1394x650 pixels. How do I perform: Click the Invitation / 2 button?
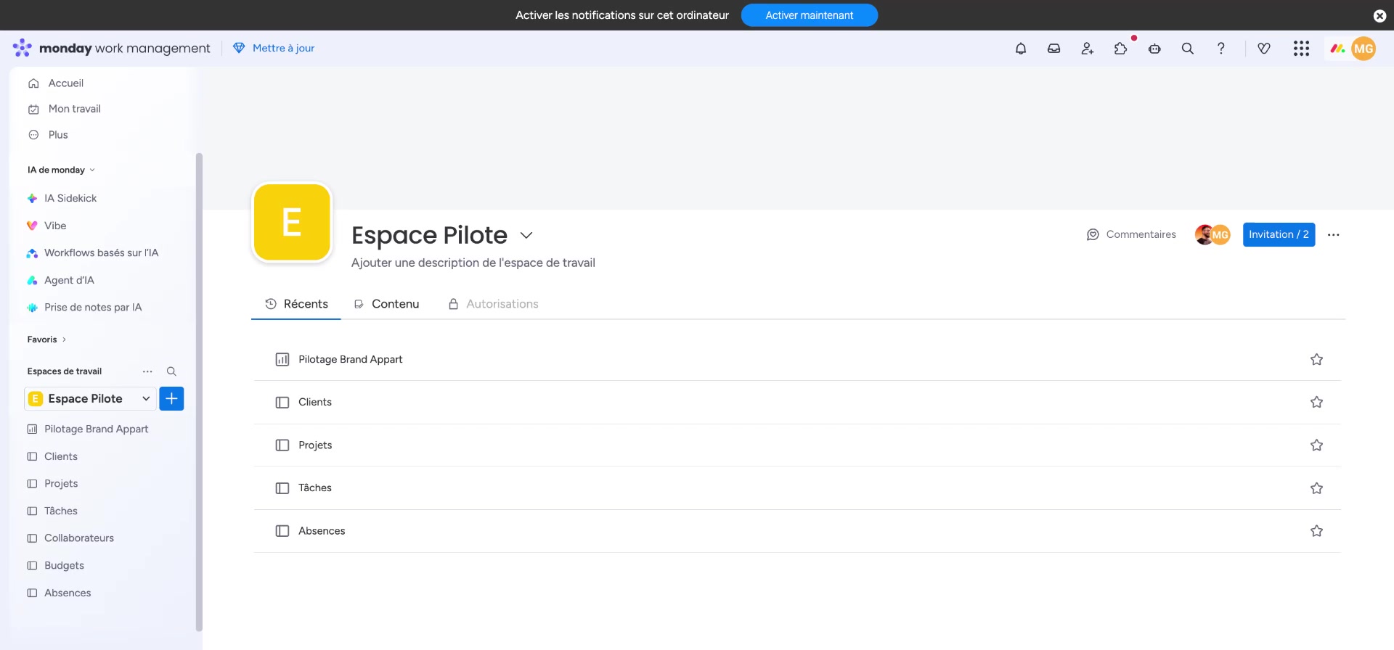tap(1278, 235)
